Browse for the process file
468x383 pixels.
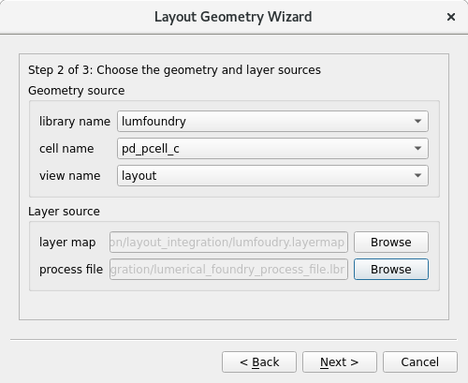391,269
